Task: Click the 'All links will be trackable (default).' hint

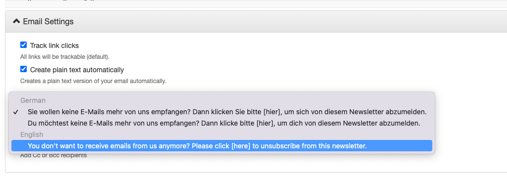Action: [x=65, y=57]
